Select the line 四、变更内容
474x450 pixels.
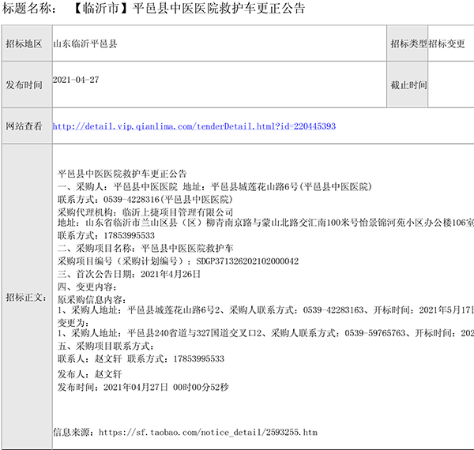point(87,287)
